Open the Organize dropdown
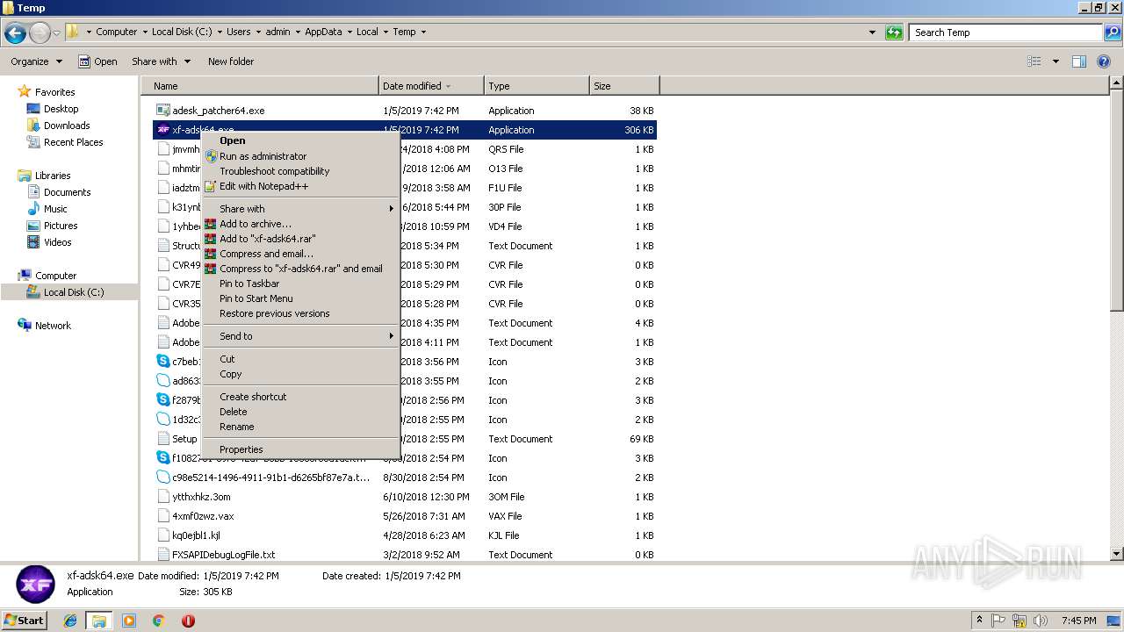The image size is (1124, 632). click(36, 61)
